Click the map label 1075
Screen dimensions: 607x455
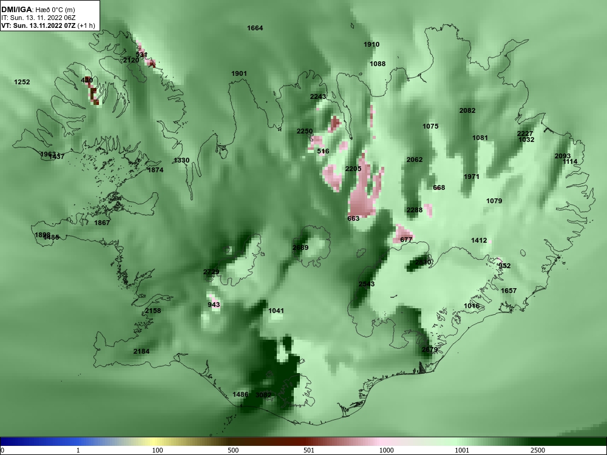click(430, 126)
